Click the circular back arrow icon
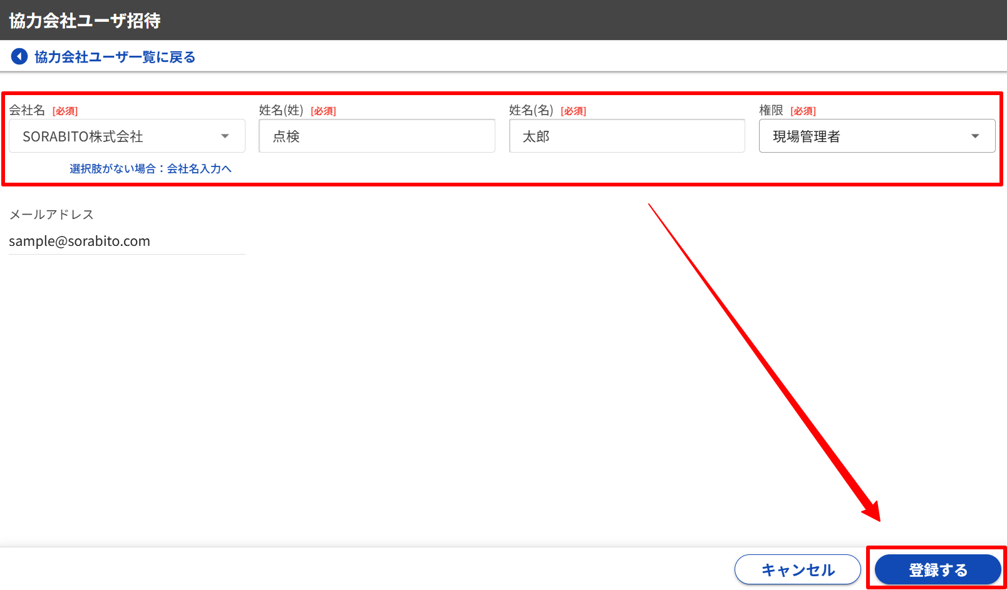The width and height of the screenshot is (1007, 590). tap(19, 57)
